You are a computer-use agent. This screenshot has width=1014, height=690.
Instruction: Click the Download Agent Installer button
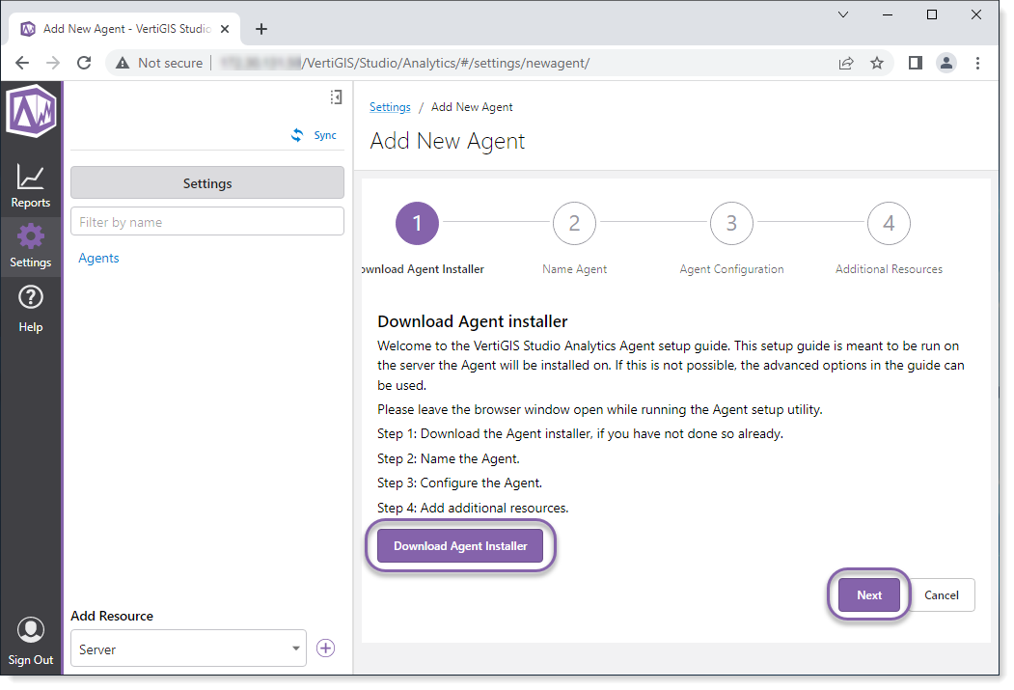click(x=460, y=546)
